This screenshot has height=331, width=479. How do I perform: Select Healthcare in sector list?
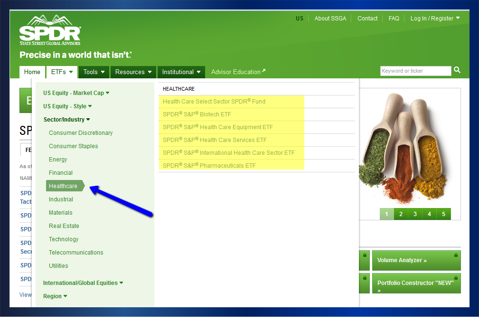click(63, 186)
